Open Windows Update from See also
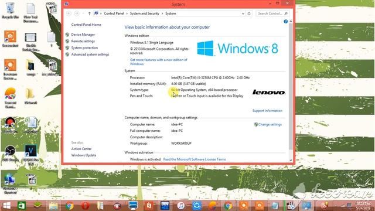Viewport: 375px width, 211px height. point(84,155)
